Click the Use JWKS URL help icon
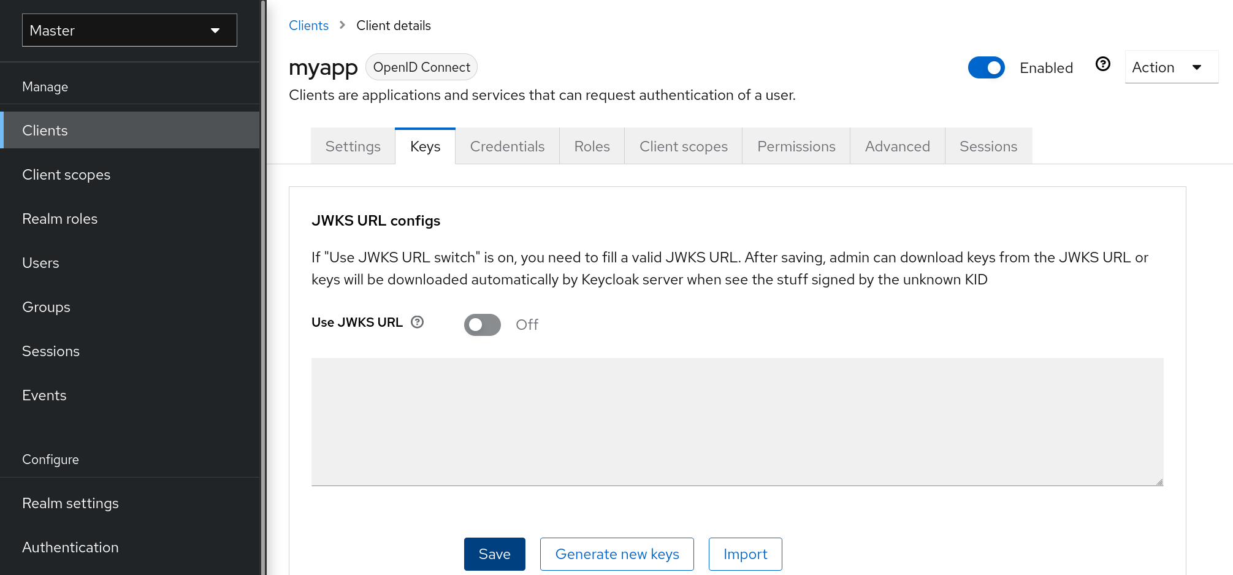 [418, 322]
